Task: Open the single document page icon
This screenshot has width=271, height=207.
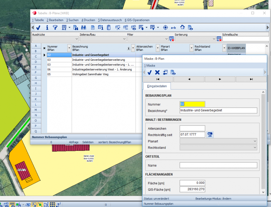Action: (93, 28)
